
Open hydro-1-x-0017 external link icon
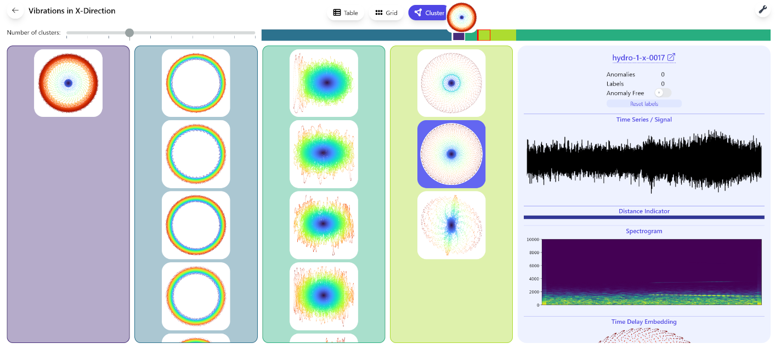(671, 58)
